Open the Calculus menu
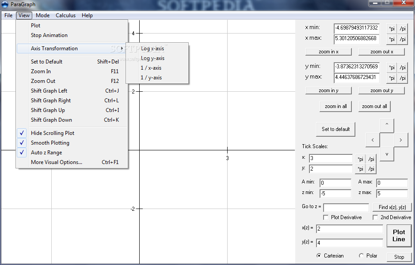415x265 pixels. pyautogui.click(x=66, y=15)
